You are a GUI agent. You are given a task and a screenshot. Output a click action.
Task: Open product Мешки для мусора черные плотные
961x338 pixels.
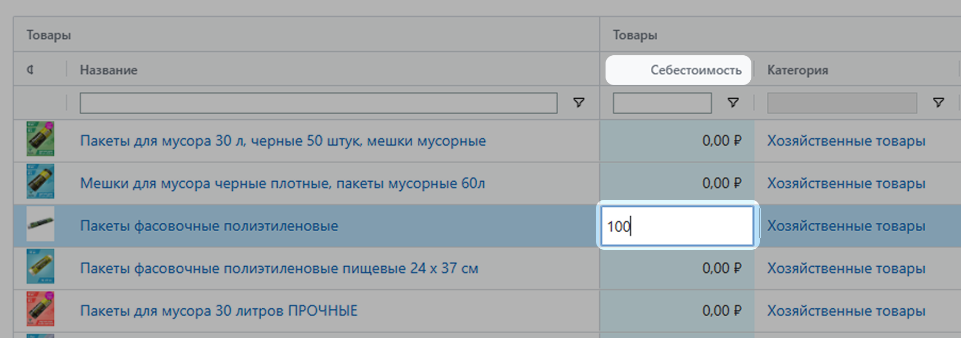coord(282,183)
